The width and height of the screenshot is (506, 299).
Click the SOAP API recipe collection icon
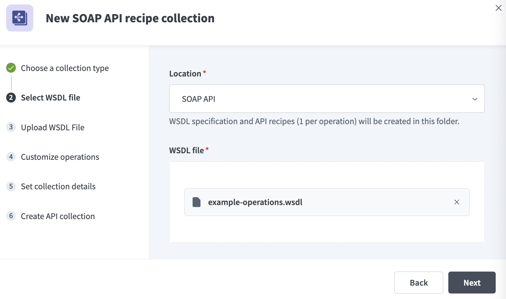[20, 18]
